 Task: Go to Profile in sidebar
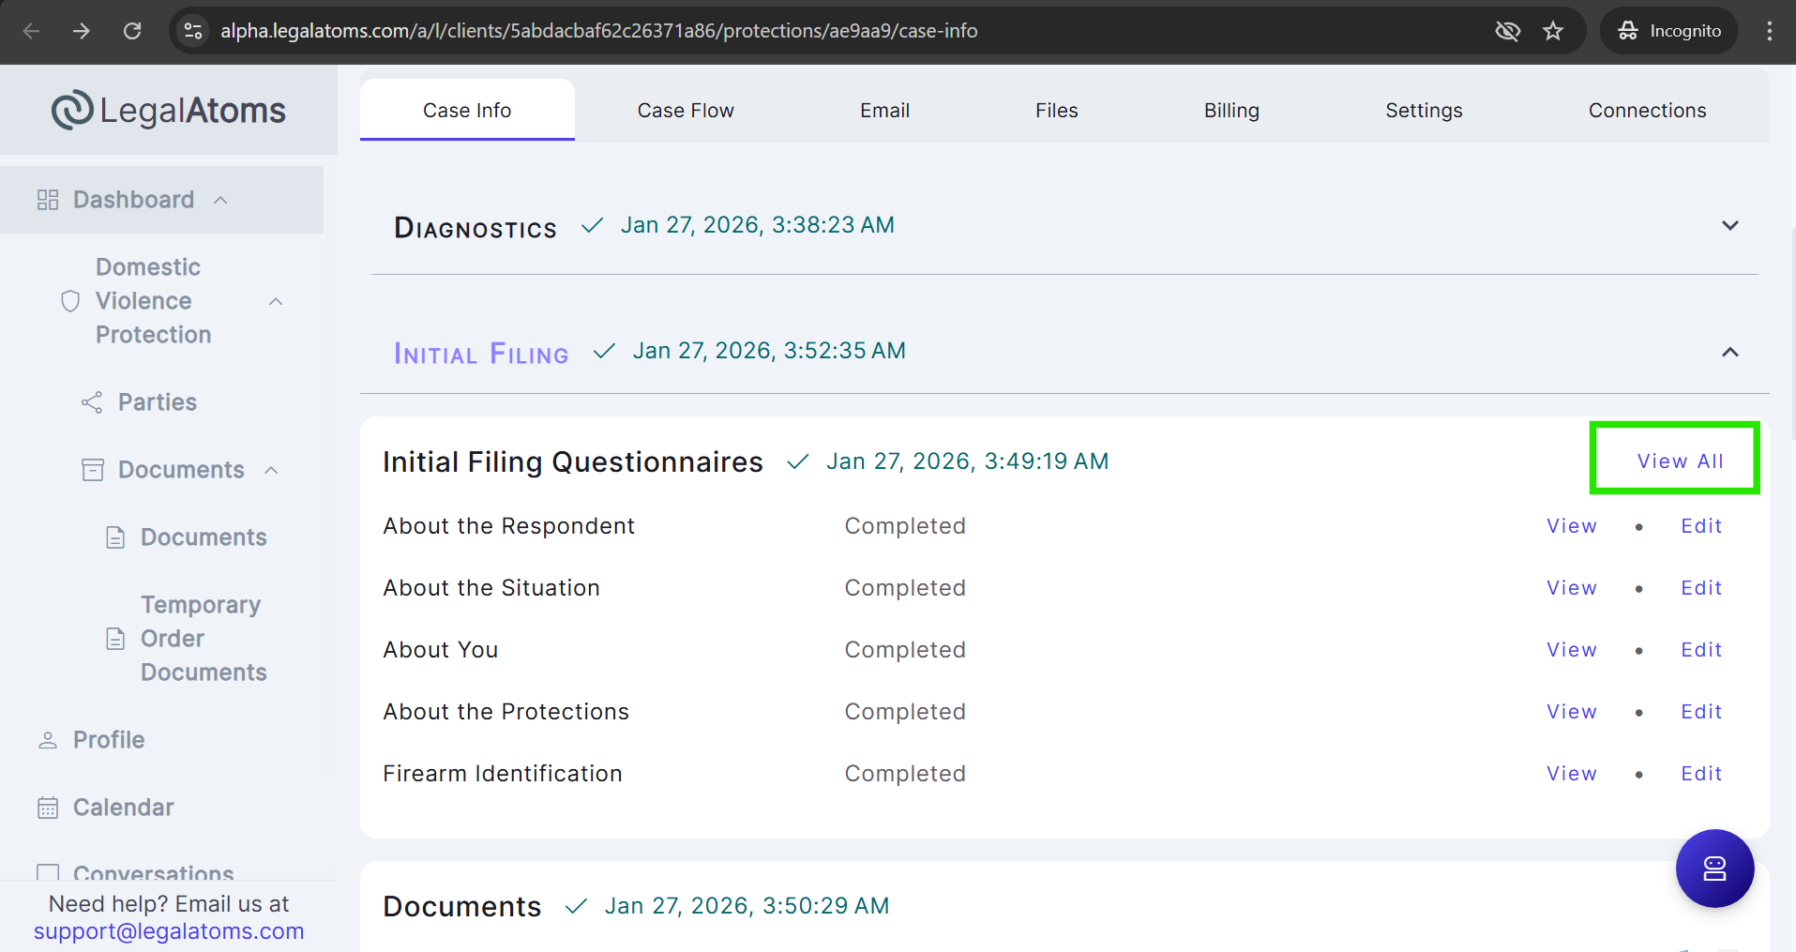point(109,740)
